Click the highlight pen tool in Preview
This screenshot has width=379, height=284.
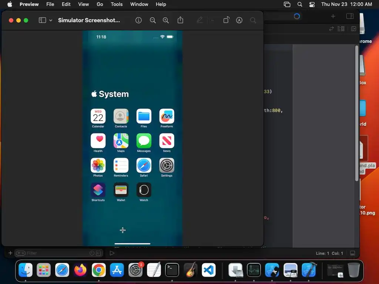pyautogui.click(x=199, y=20)
